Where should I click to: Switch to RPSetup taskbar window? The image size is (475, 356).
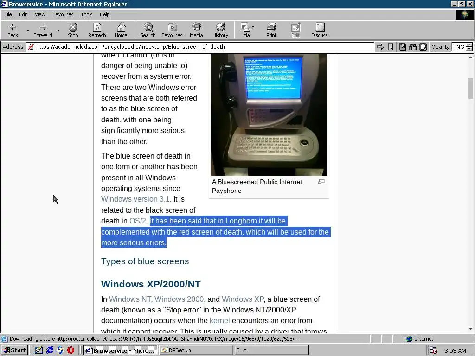point(196,350)
